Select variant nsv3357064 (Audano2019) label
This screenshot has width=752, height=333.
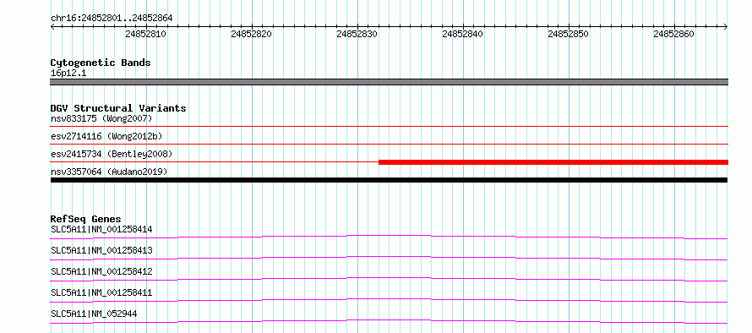109,172
